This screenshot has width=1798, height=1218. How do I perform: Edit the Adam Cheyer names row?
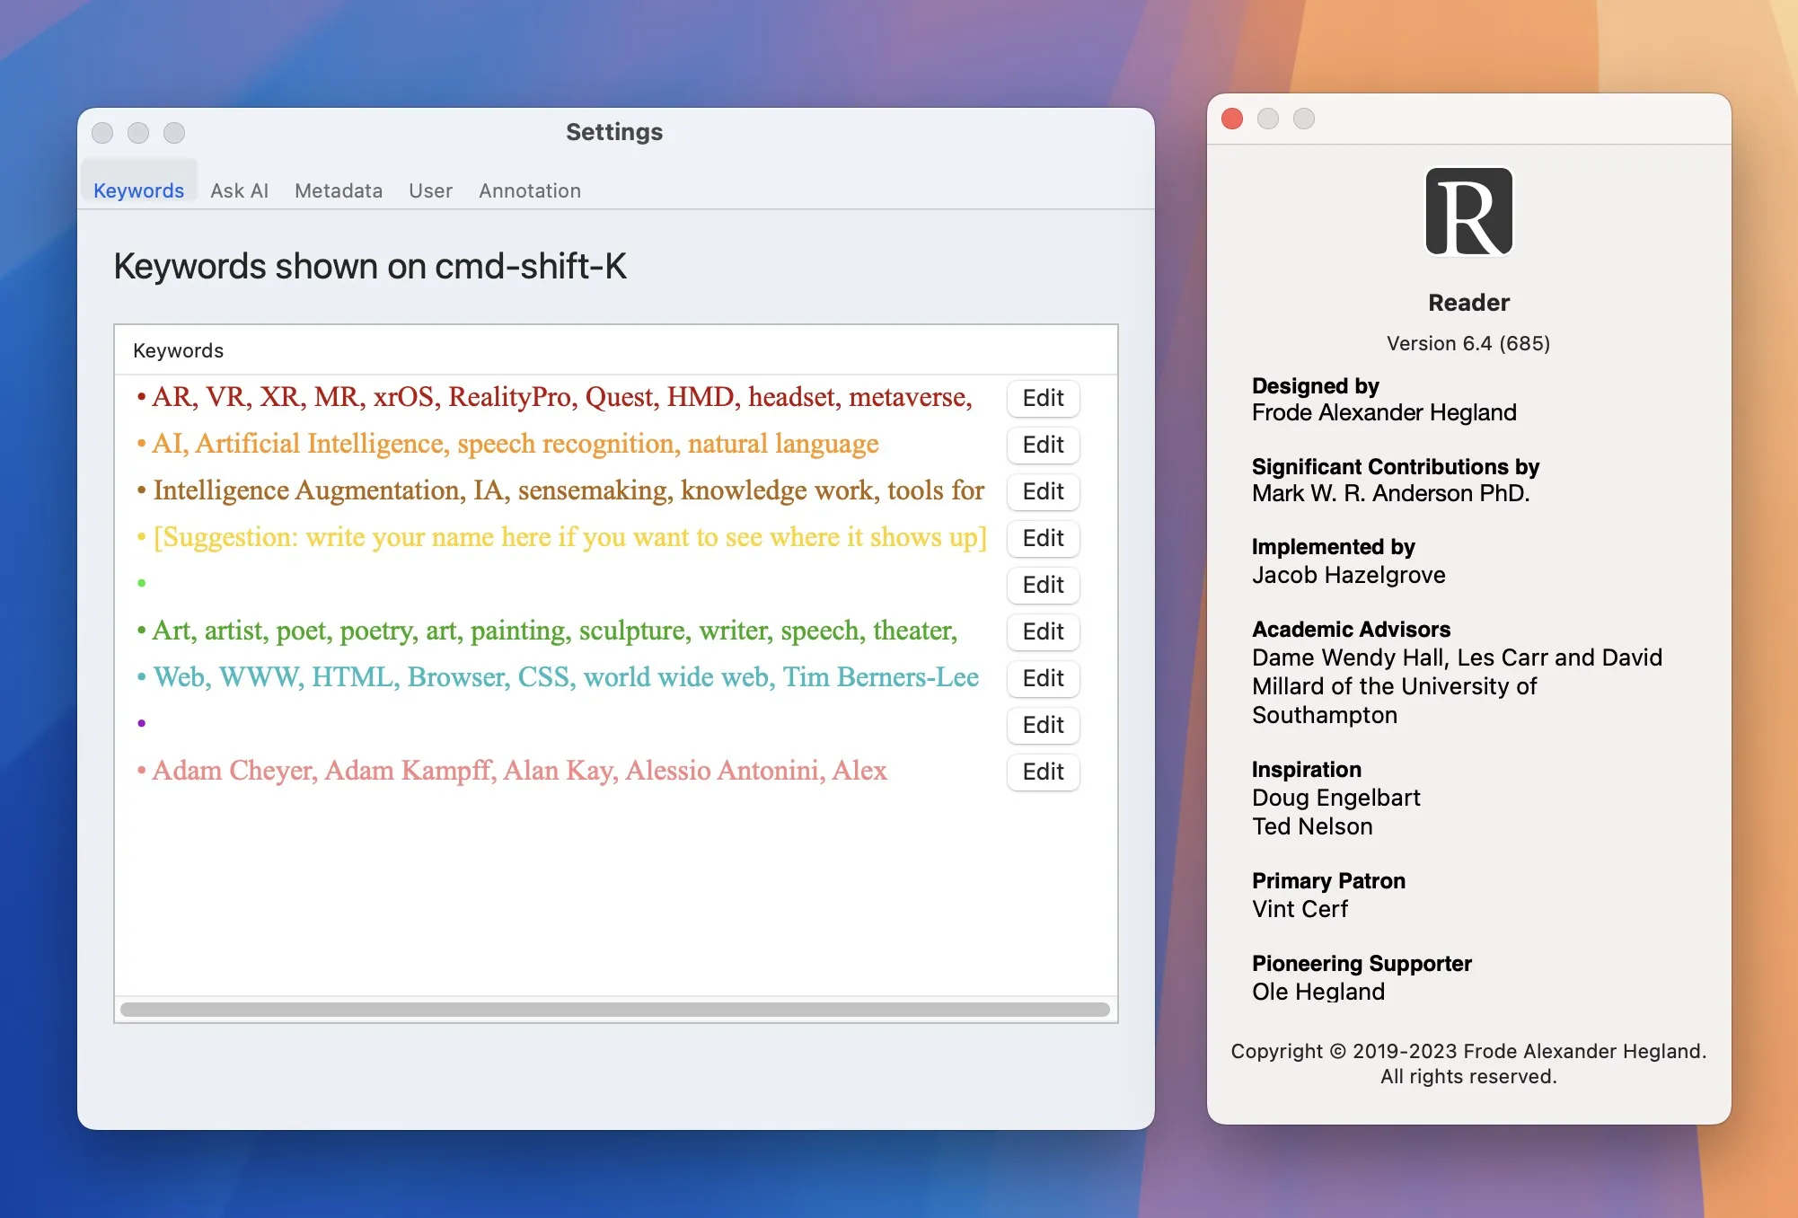(1043, 772)
